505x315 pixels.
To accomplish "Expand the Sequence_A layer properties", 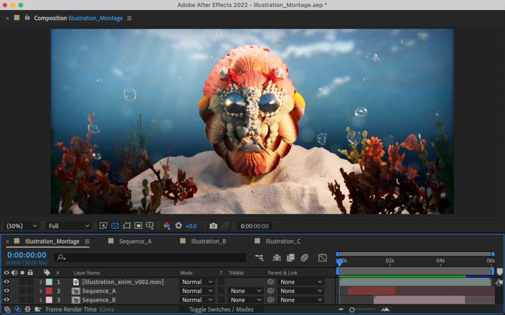I will (x=41, y=291).
